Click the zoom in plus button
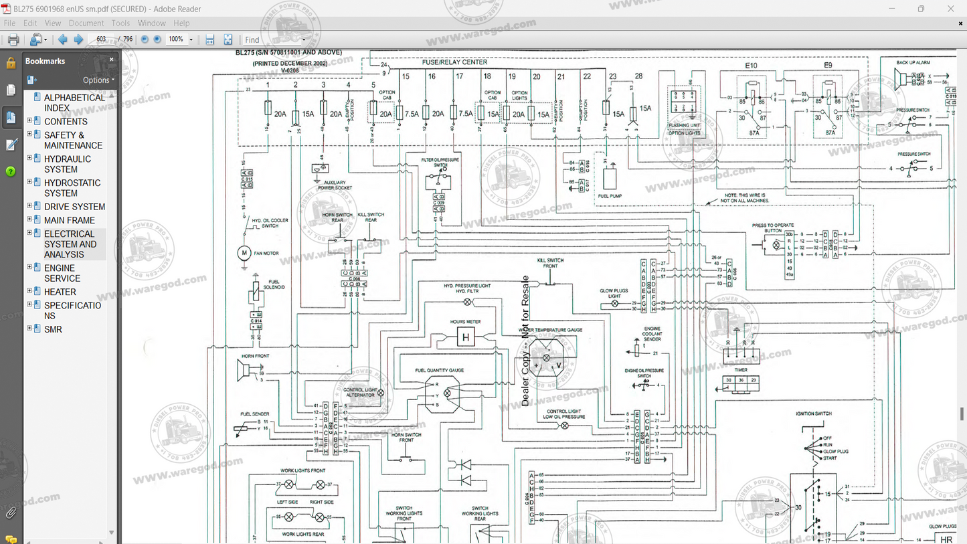967x544 pixels. (x=157, y=40)
